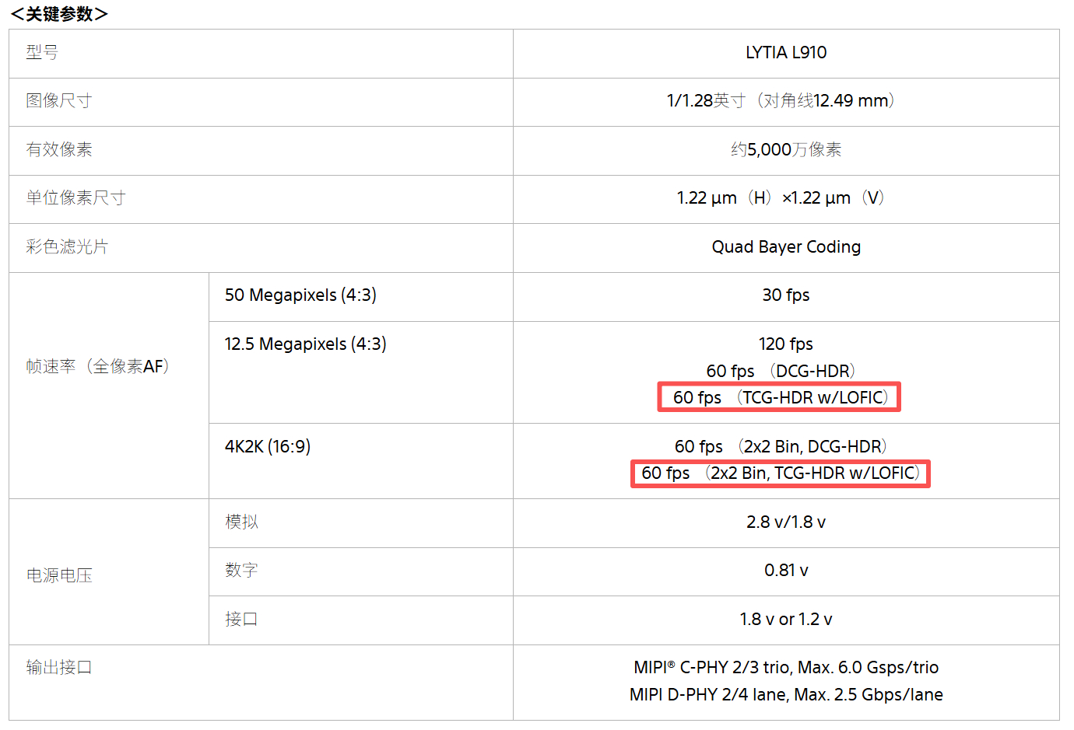This screenshot has height=730, width=1074.
Task: Click the '电源电压' row header
Action: click(59, 575)
